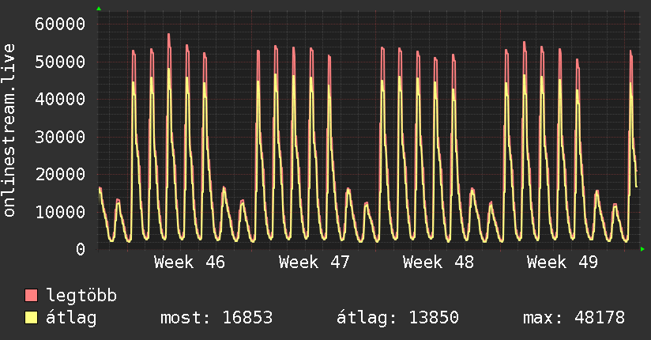
Task: Click the onlinestream.live vertical axis title
Action: click(x=9, y=130)
